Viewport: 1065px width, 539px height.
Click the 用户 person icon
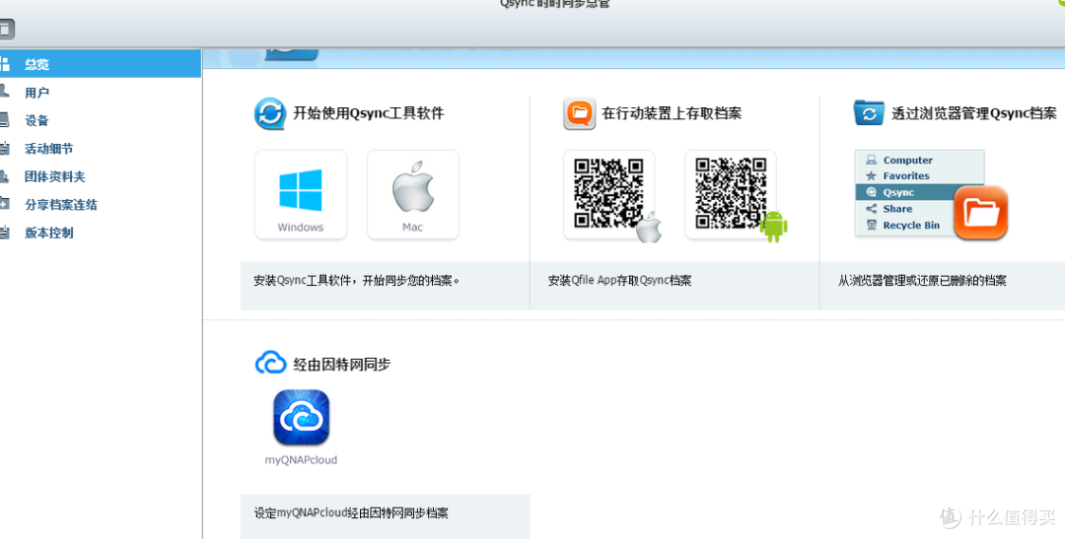(x=4, y=92)
